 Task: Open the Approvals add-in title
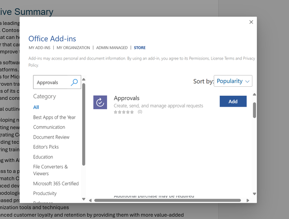(126, 98)
